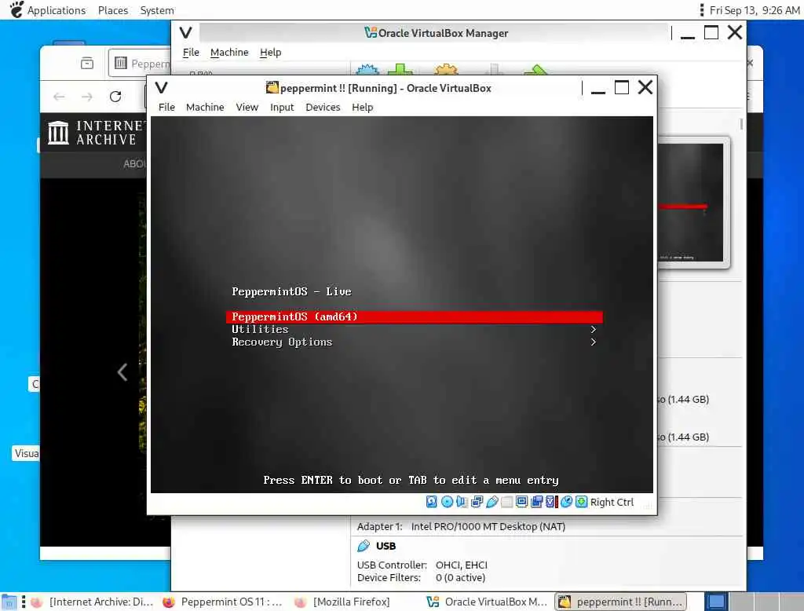Click the show desktop icon in taskbar
This screenshot has width=804, height=611.
click(x=9, y=602)
